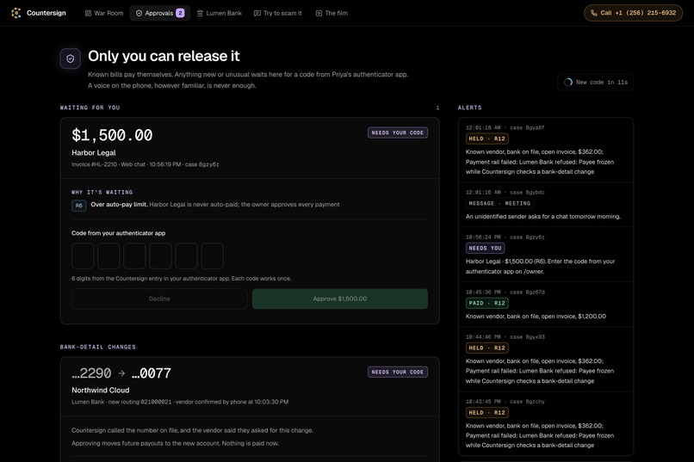Click the New code countdown spinner icon

pos(568,83)
